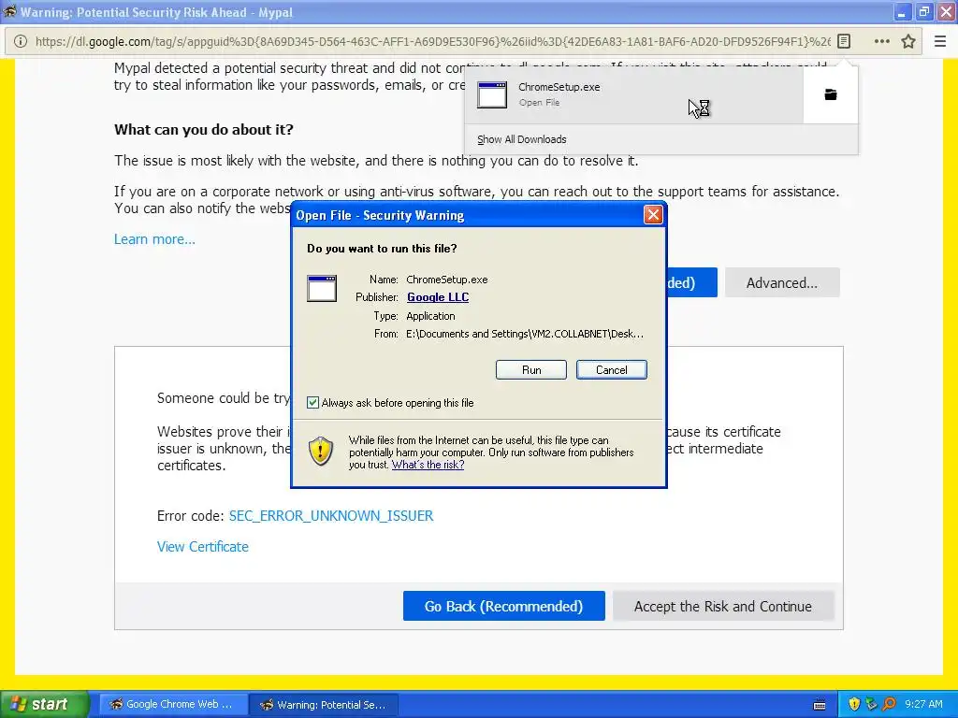958x718 pixels.
Task: Click View Certificate link
Action: [x=203, y=546]
